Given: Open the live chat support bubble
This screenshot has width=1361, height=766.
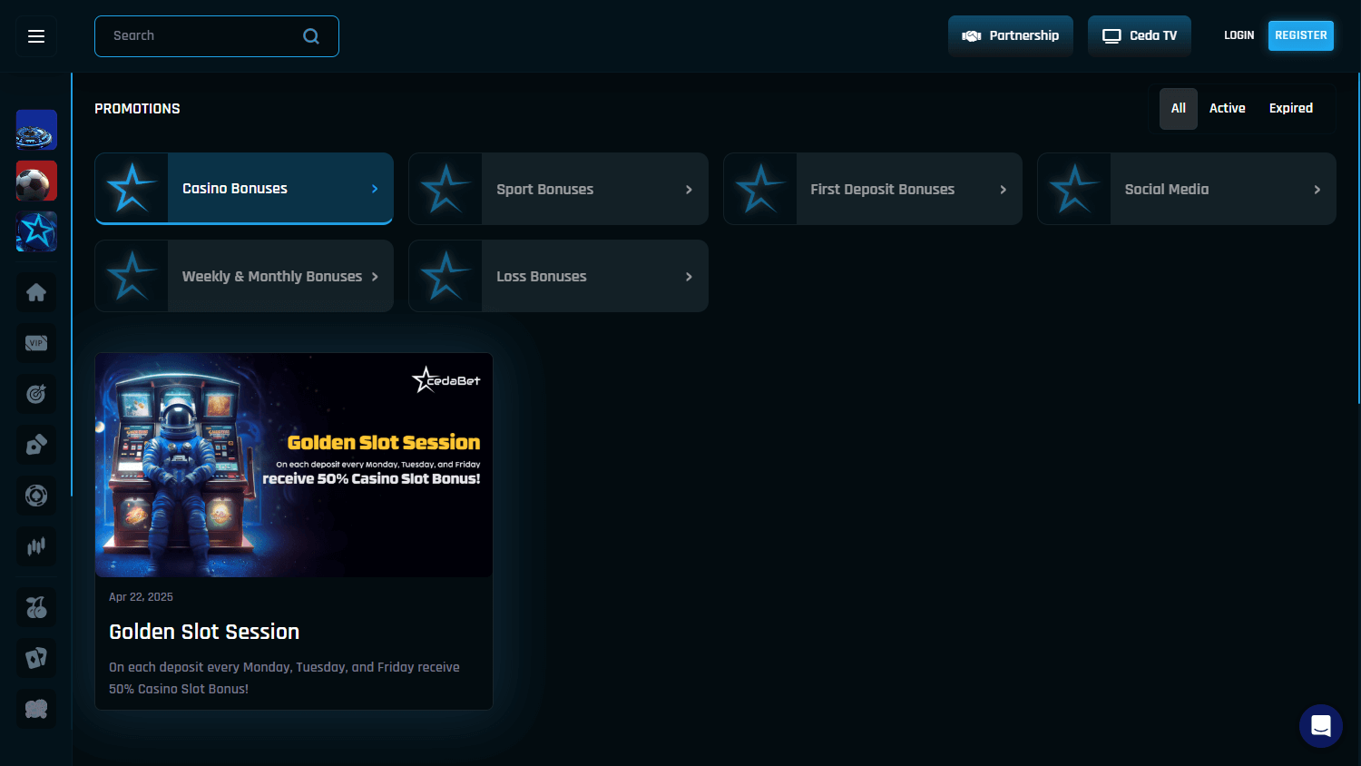Looking at the screenshot, I should pyautogui.click(x=1321, y=726).
